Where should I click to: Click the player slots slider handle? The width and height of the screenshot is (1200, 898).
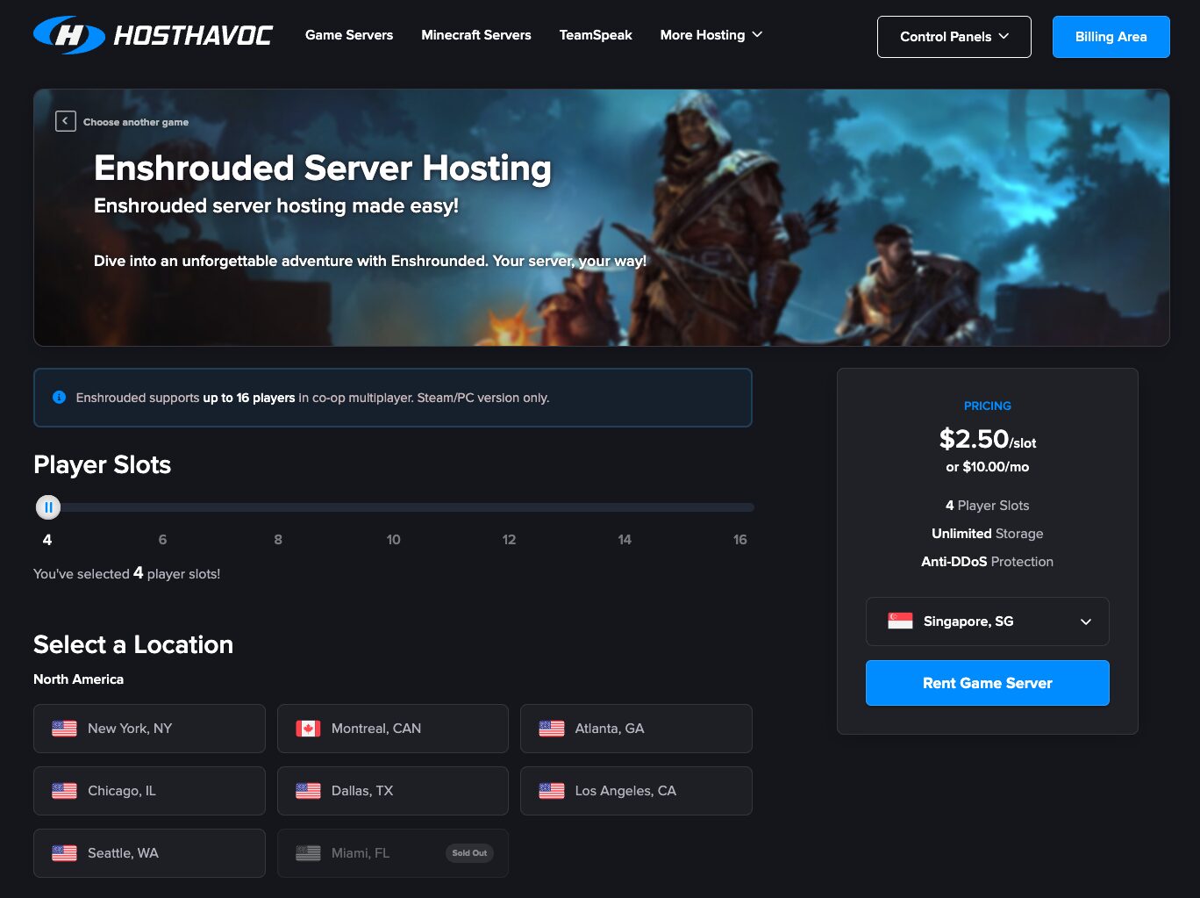point(48,507)
